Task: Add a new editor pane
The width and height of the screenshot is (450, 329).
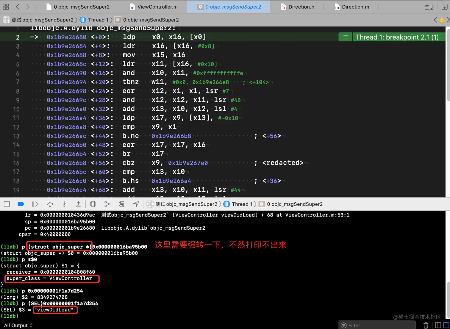Action: [444, 7]
